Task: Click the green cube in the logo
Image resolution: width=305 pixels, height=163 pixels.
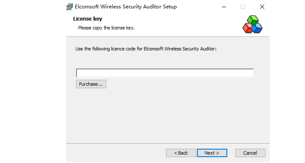Action: click(x=252, y=20)
